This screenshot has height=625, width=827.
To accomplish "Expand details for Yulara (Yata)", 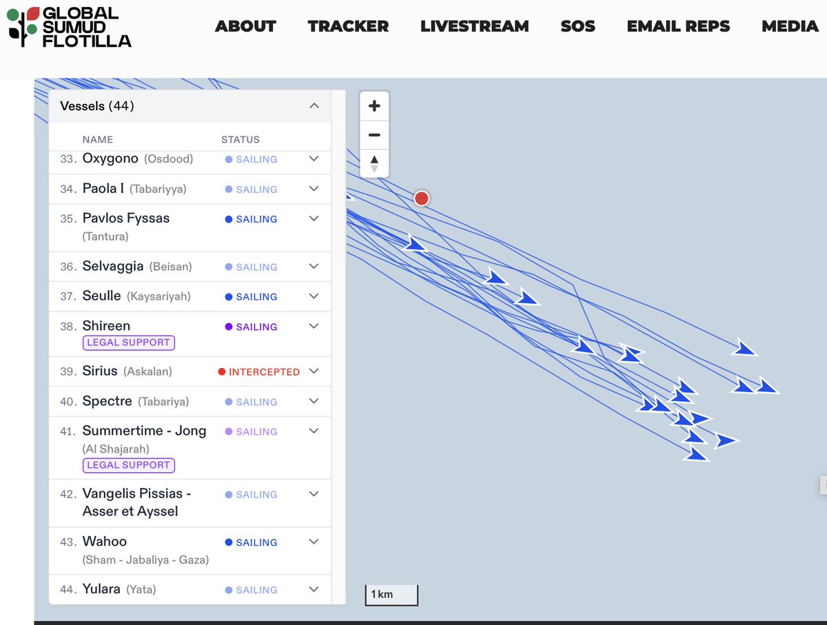I will click(x=314, y=589).
